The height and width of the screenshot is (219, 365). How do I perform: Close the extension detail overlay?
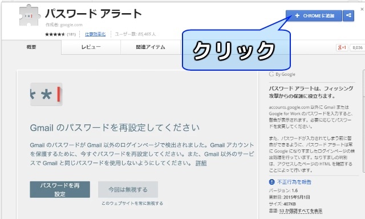pos(362,9)
